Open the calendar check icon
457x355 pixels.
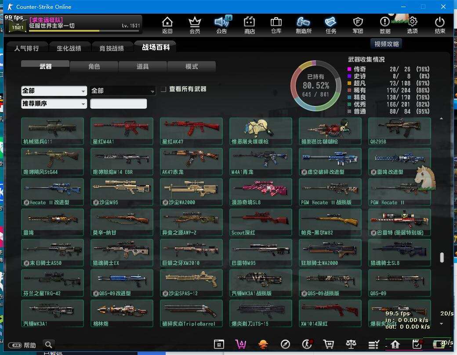[x=417, y=344]
